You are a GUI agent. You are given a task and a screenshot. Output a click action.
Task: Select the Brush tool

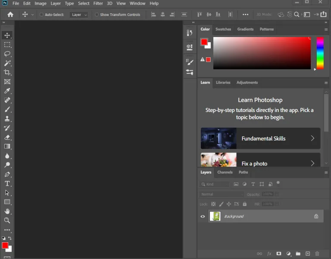[7, 109]
